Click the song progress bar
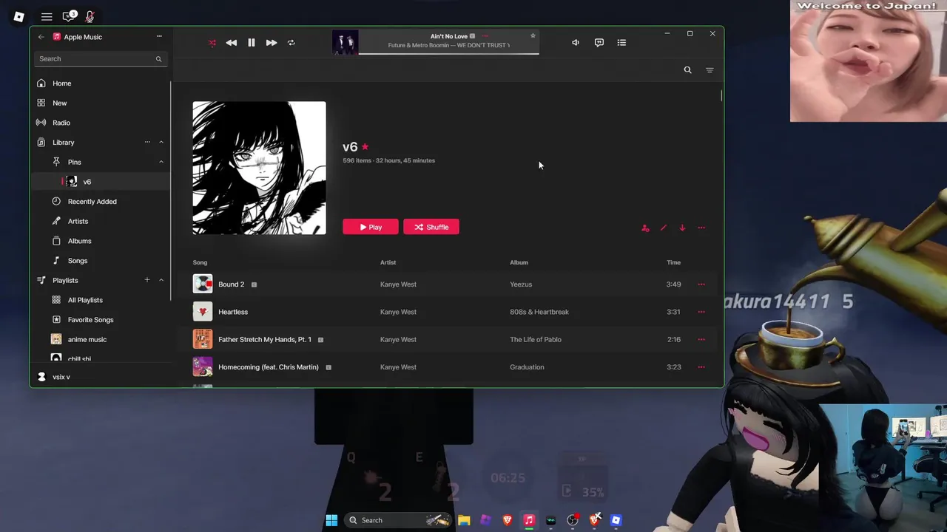Screen dimensions: 947x532 click(449, 54)
